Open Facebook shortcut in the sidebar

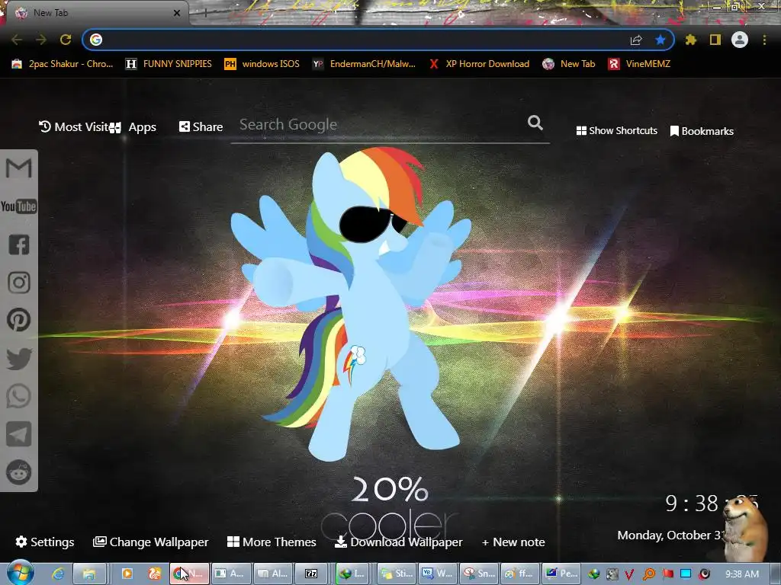click(19, 245)
